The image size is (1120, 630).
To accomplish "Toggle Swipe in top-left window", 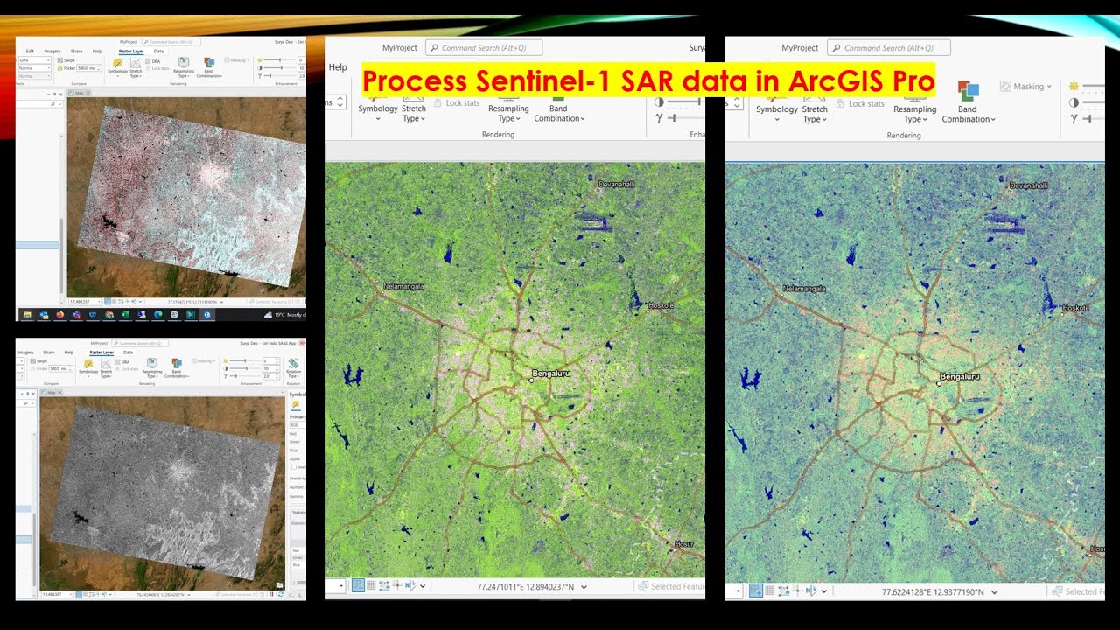I will click(66, 60).
